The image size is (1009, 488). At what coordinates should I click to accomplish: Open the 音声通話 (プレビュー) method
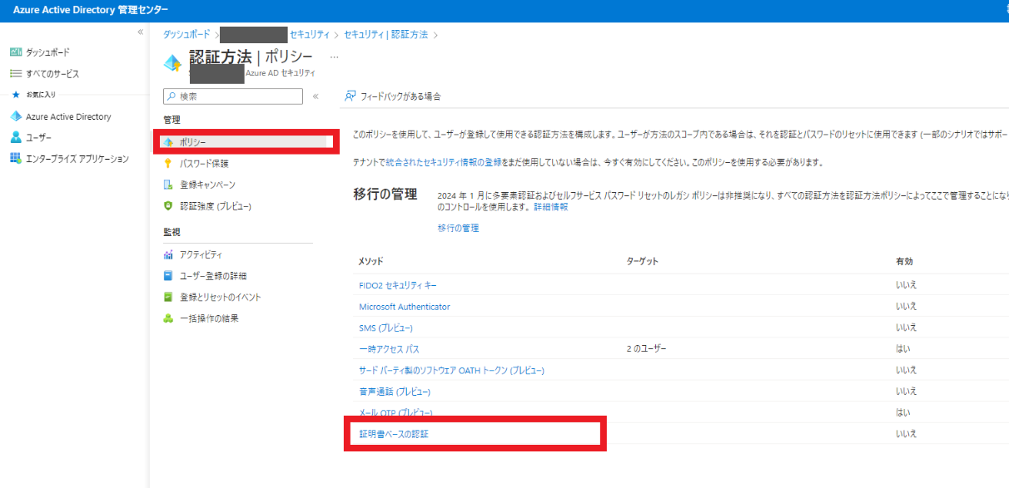pyautogui.click(x=394, y=392)
